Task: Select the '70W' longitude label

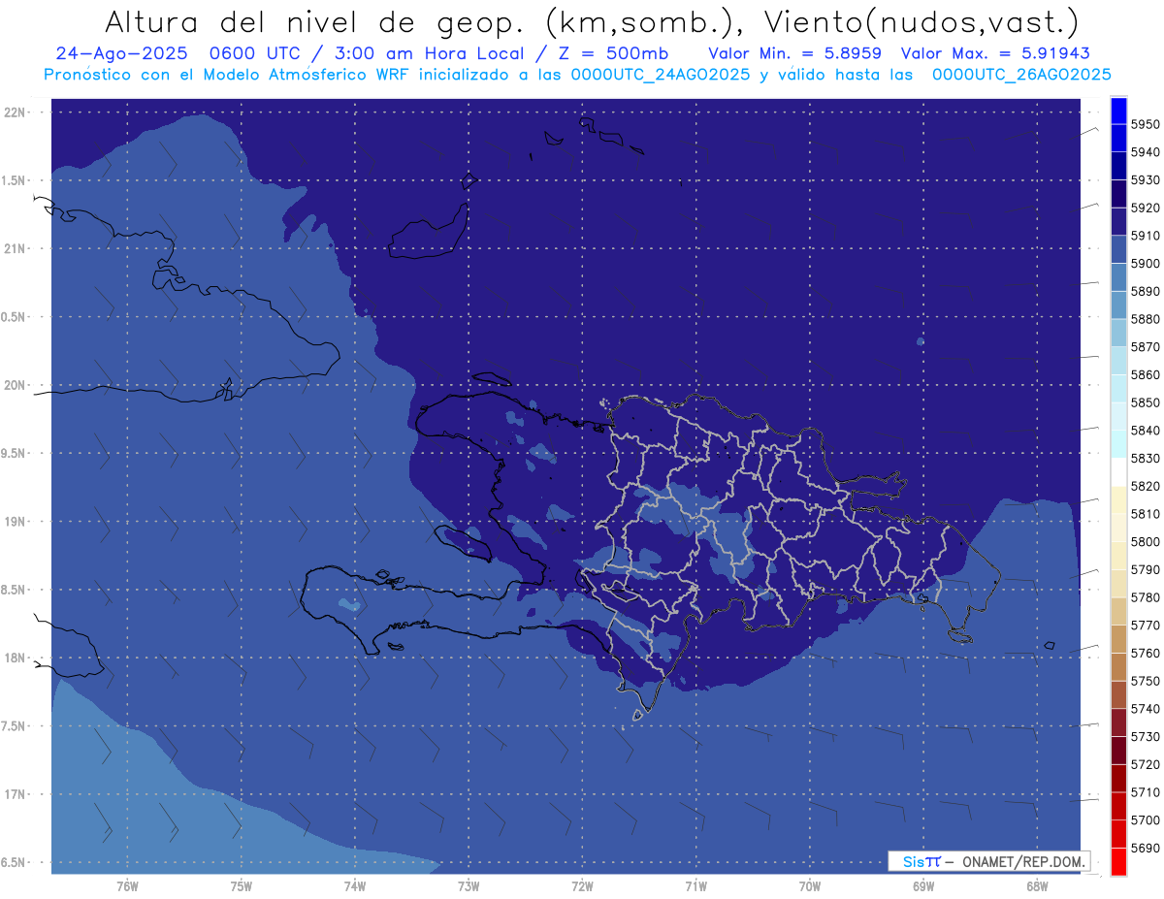Action: point(810,886)
